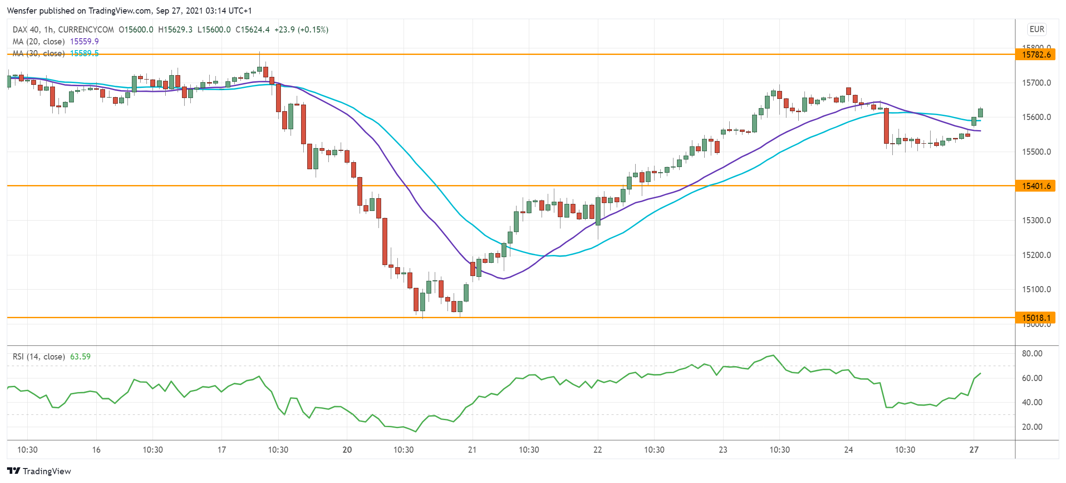Image resolution: width=1066 pixels, height=483 pixels.
Task: Click the purple MA value 15559.9
Action: [x=84, y=41]
